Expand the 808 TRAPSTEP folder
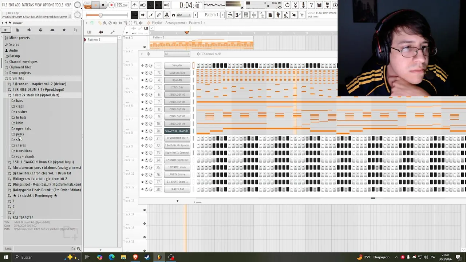Viewport: 466px width, 262px height. pos(23,218)
